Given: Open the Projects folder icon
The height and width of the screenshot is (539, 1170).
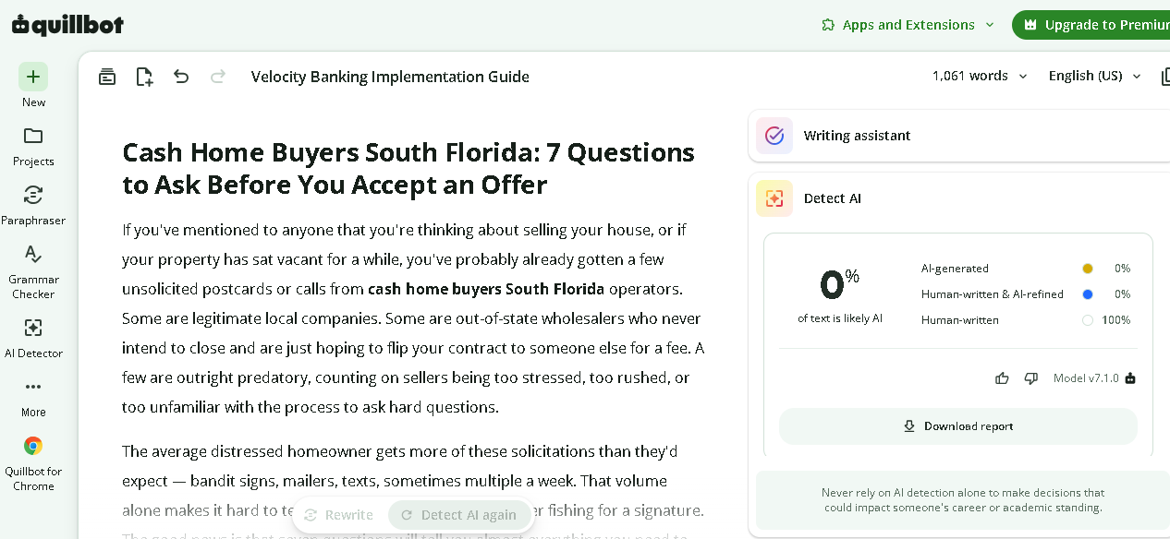Looking at the screenshot, I should tap(33, 136).
